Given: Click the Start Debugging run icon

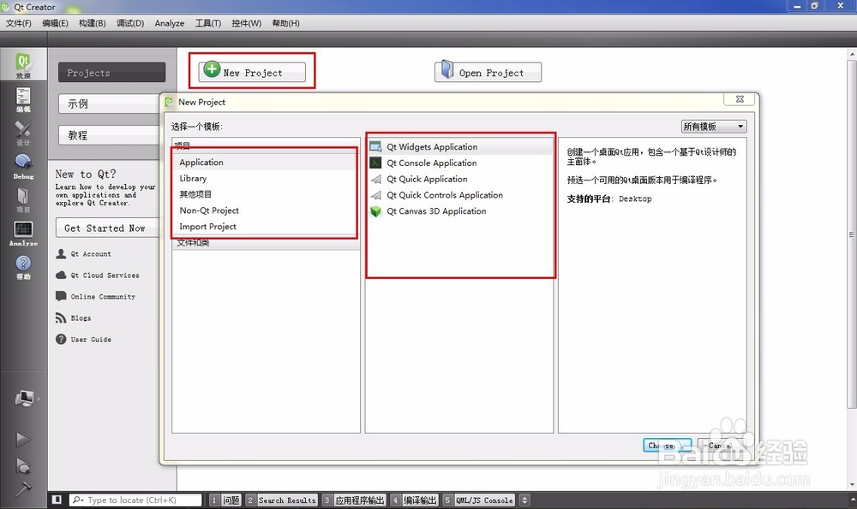Looking at the screenshot, I should [x=23, y=466].
